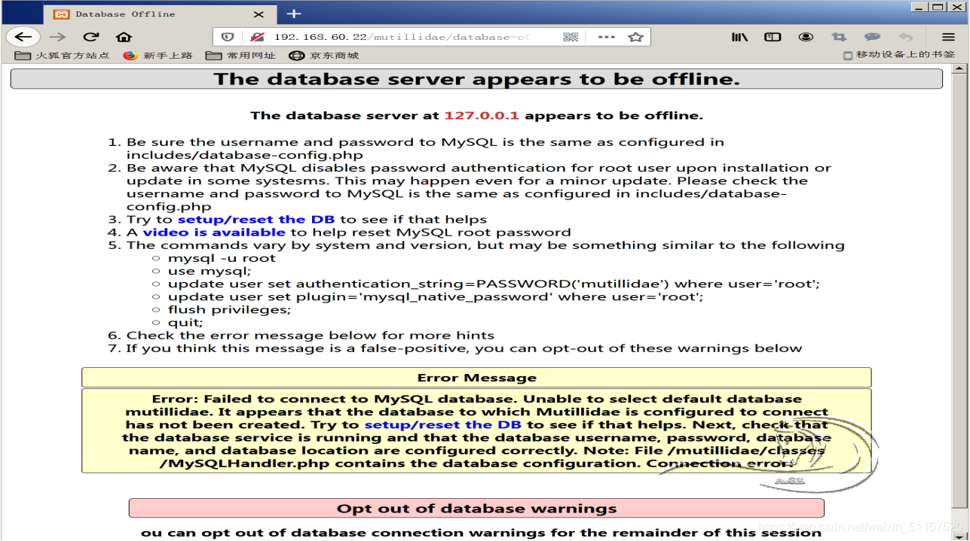
Task: Click the 'flush privileges;' command line
Action: coord(229,310)
